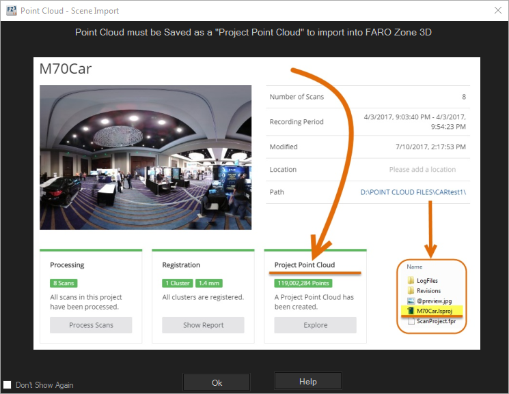This screenshot has width=509, height=394.
Task: Click the All clusters are registered text
Action: coord(203,297)
